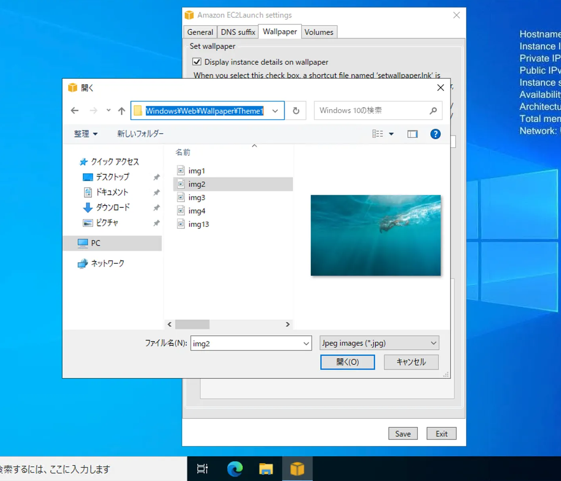
Task: Click pin icon next to デスクトップ
Action: 156,177
